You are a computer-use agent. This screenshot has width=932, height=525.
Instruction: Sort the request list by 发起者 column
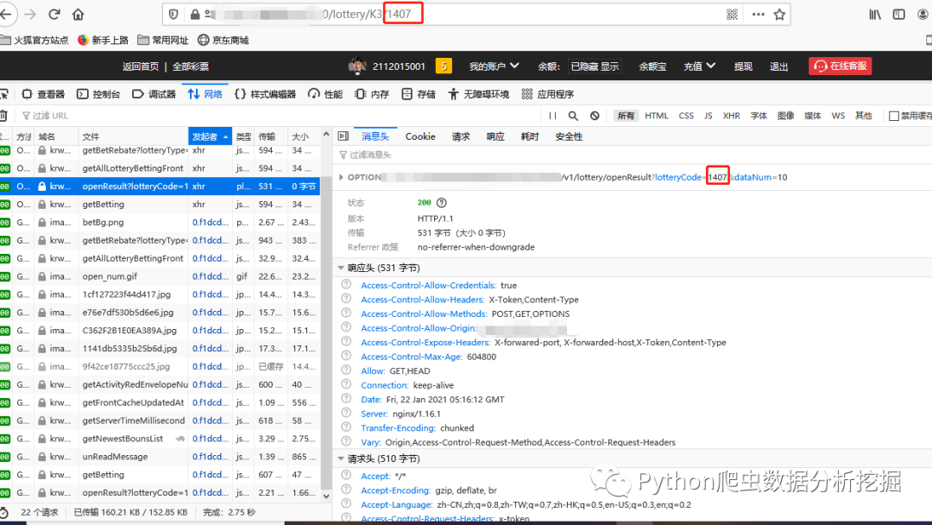click(210, 136)
